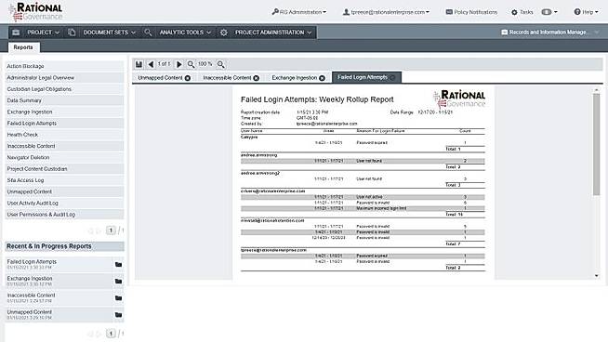Click the Policy Notifications envelope icon

pos(449,12)
